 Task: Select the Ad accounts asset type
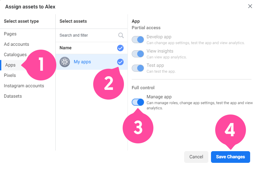coord(17,44)
